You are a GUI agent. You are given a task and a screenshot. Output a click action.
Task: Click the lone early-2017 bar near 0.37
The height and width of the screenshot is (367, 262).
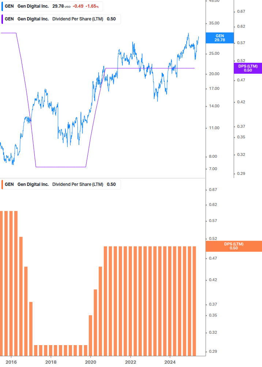(x=31, y=329)
